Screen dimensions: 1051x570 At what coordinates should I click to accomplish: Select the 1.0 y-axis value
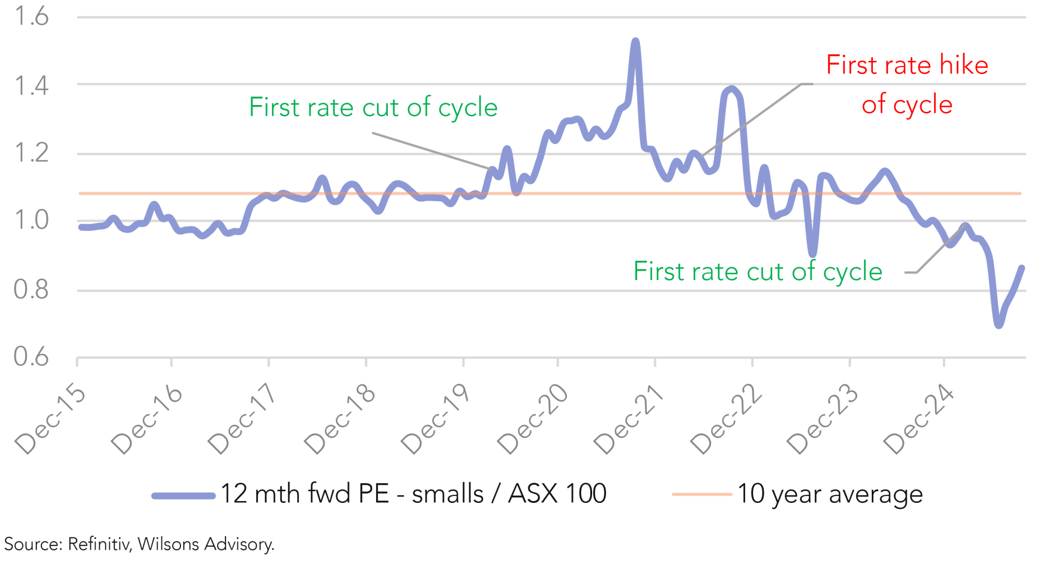pos(32,221)
